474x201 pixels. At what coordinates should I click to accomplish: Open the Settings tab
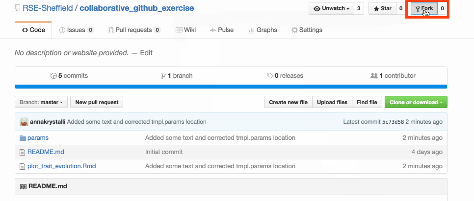coord(307,30)
